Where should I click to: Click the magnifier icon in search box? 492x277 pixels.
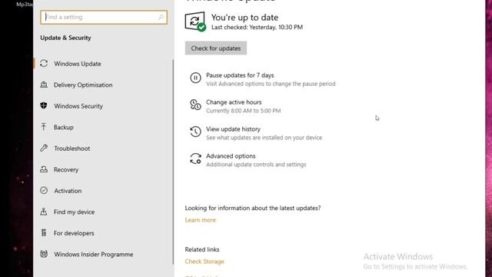[161, 17]
